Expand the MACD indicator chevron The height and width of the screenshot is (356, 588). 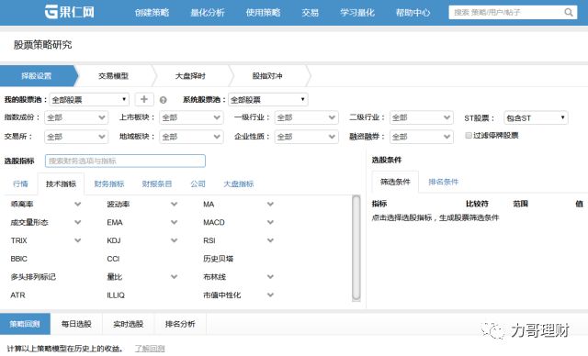pos(270,222)
